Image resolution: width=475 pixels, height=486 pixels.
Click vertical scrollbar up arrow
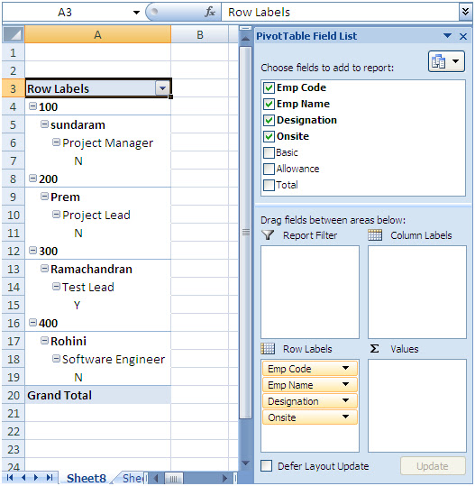coord(246,39)
